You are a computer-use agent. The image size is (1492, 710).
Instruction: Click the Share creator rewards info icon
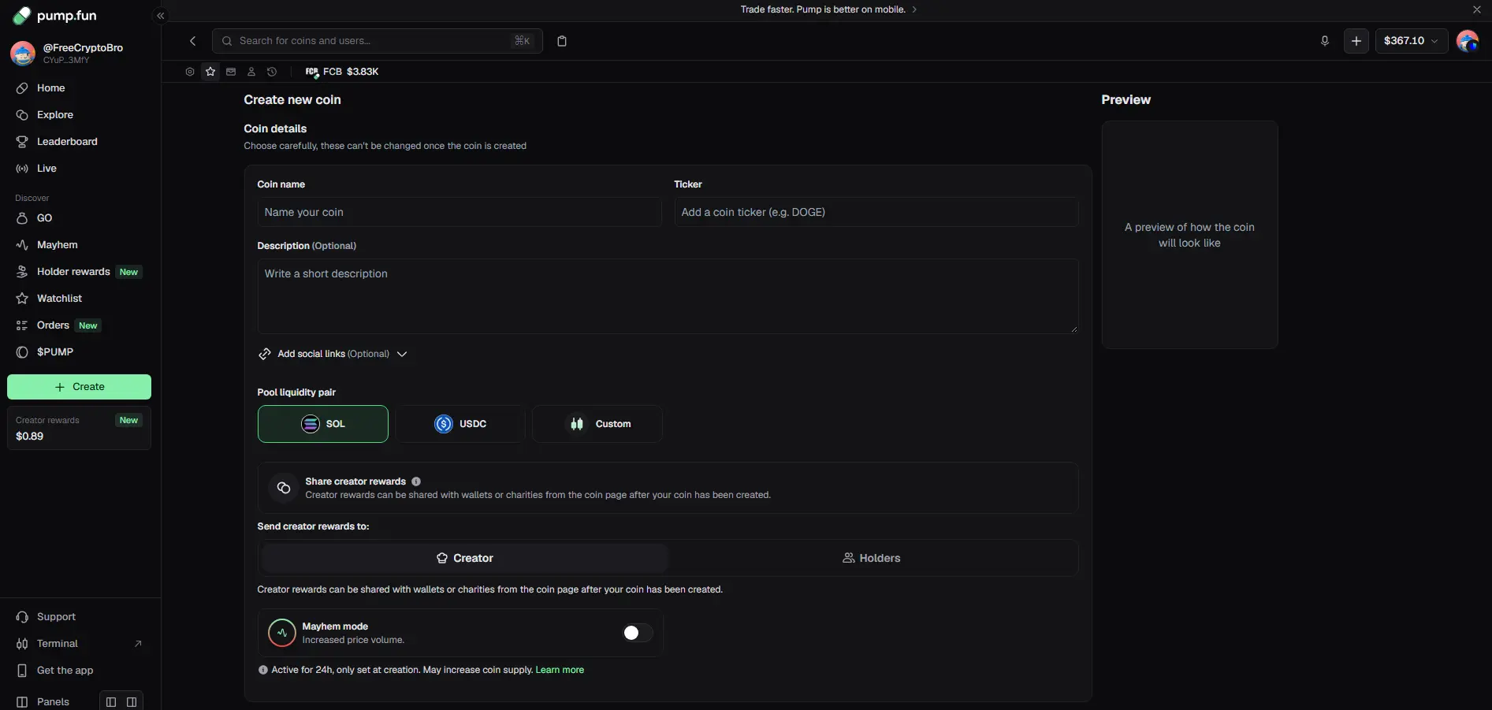pyautogui.click(x=416, y=481)
